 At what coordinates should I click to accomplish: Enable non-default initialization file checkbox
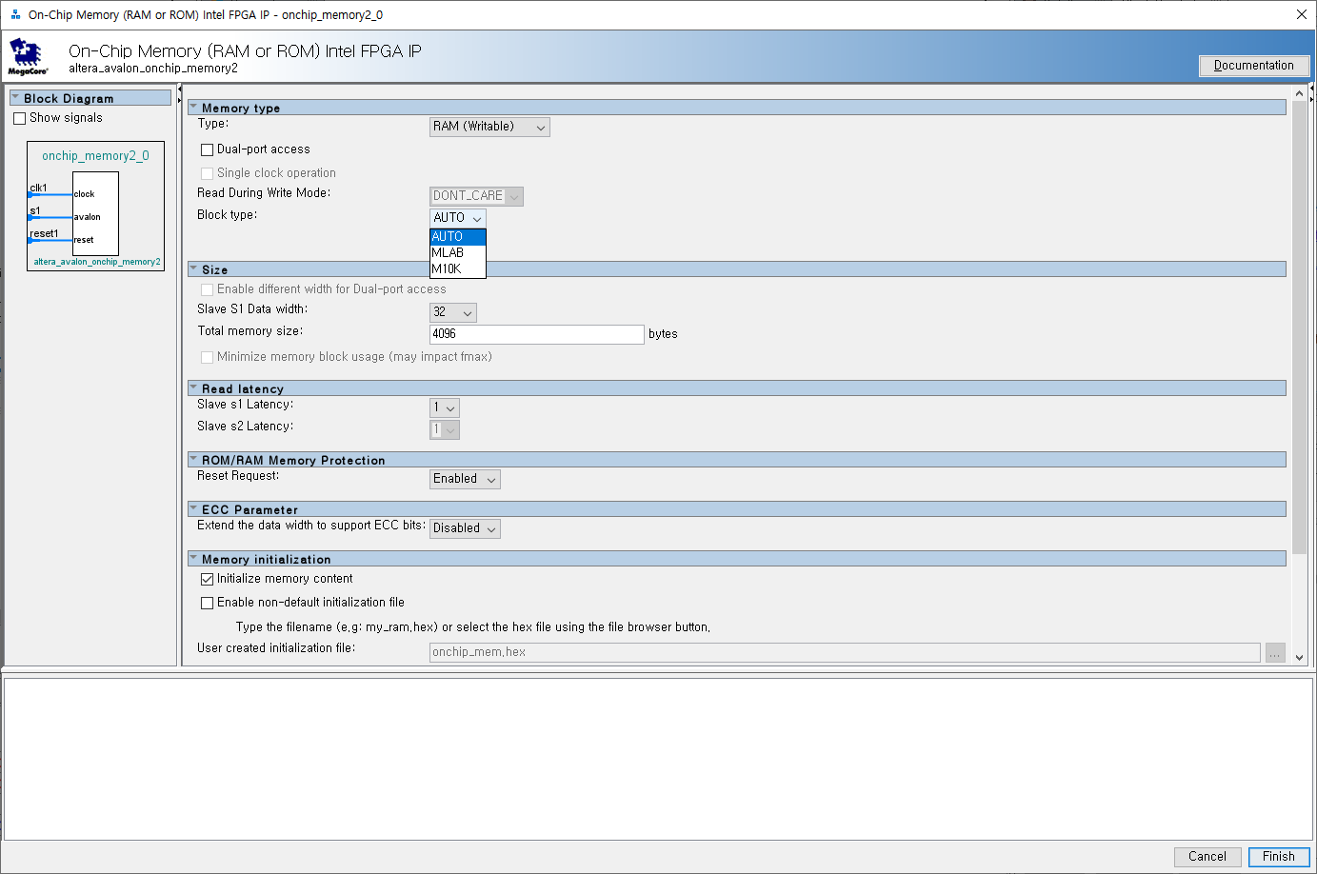pos(207,603)
